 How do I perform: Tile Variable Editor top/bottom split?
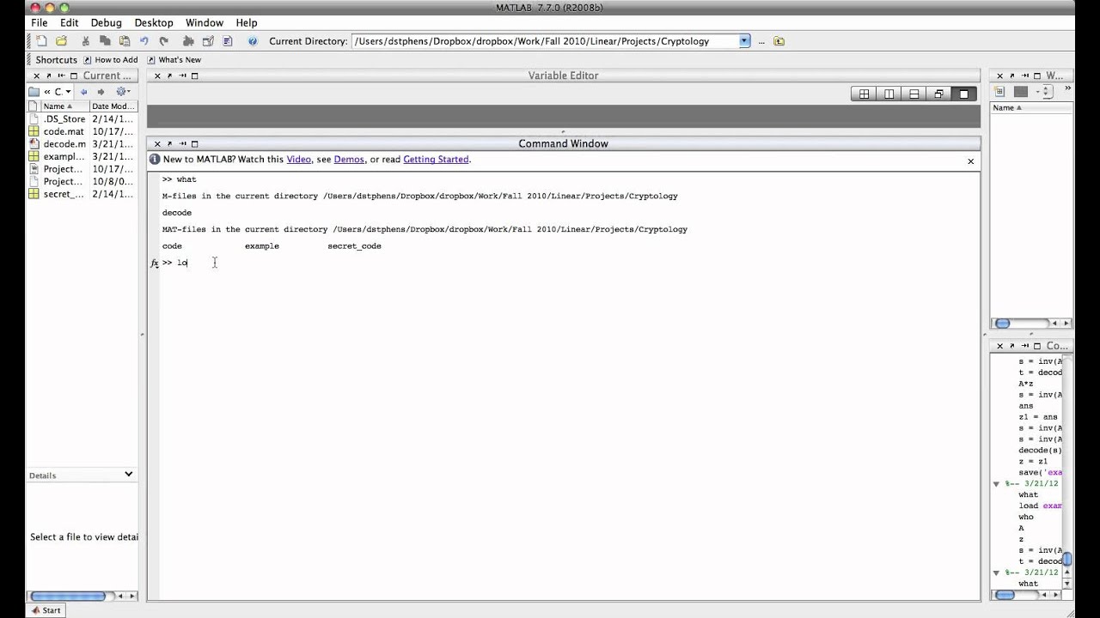914,94
